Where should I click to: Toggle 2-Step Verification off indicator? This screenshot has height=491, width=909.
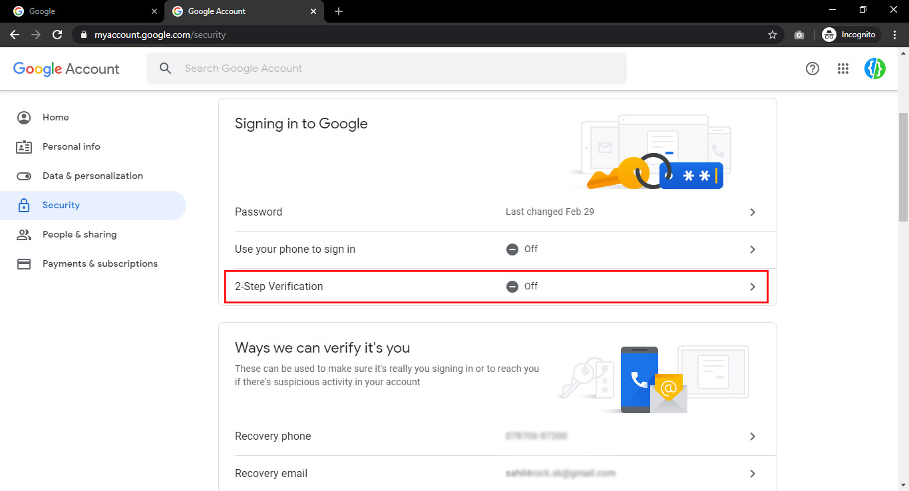(x=512, y=286)
